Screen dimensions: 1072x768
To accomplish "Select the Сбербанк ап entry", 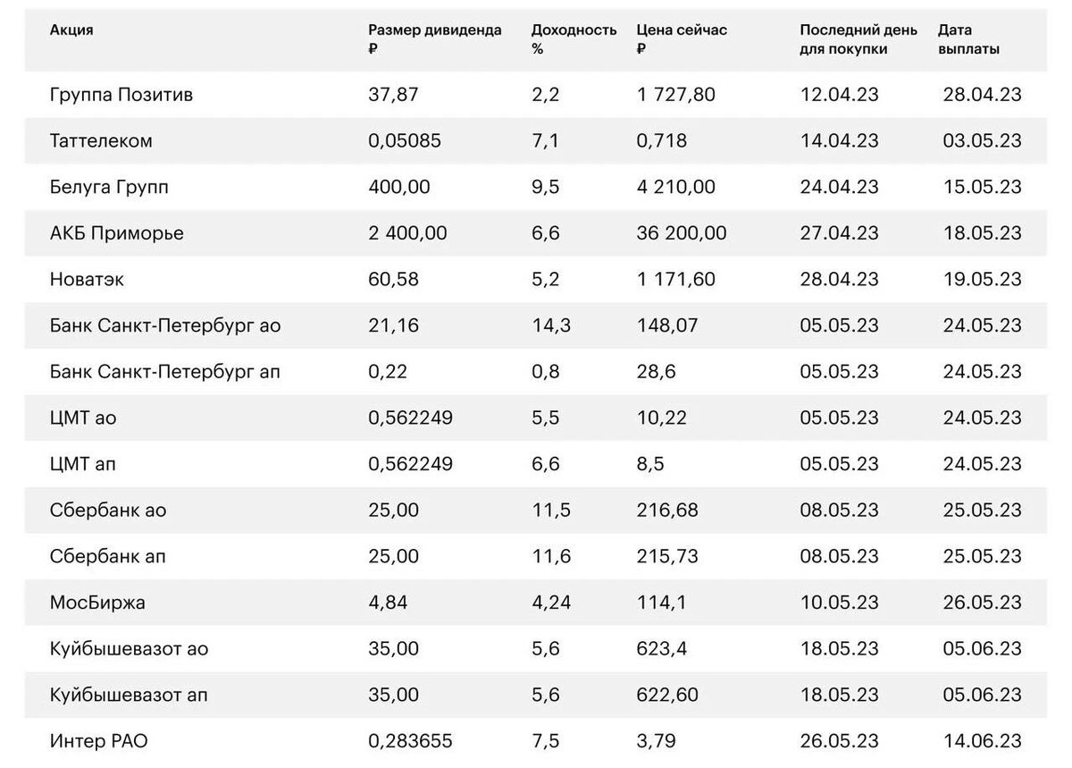I will coord(108,557).
